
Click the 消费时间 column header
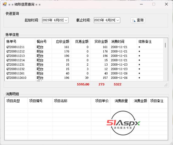pyautogui.click(x=117, y=41)
